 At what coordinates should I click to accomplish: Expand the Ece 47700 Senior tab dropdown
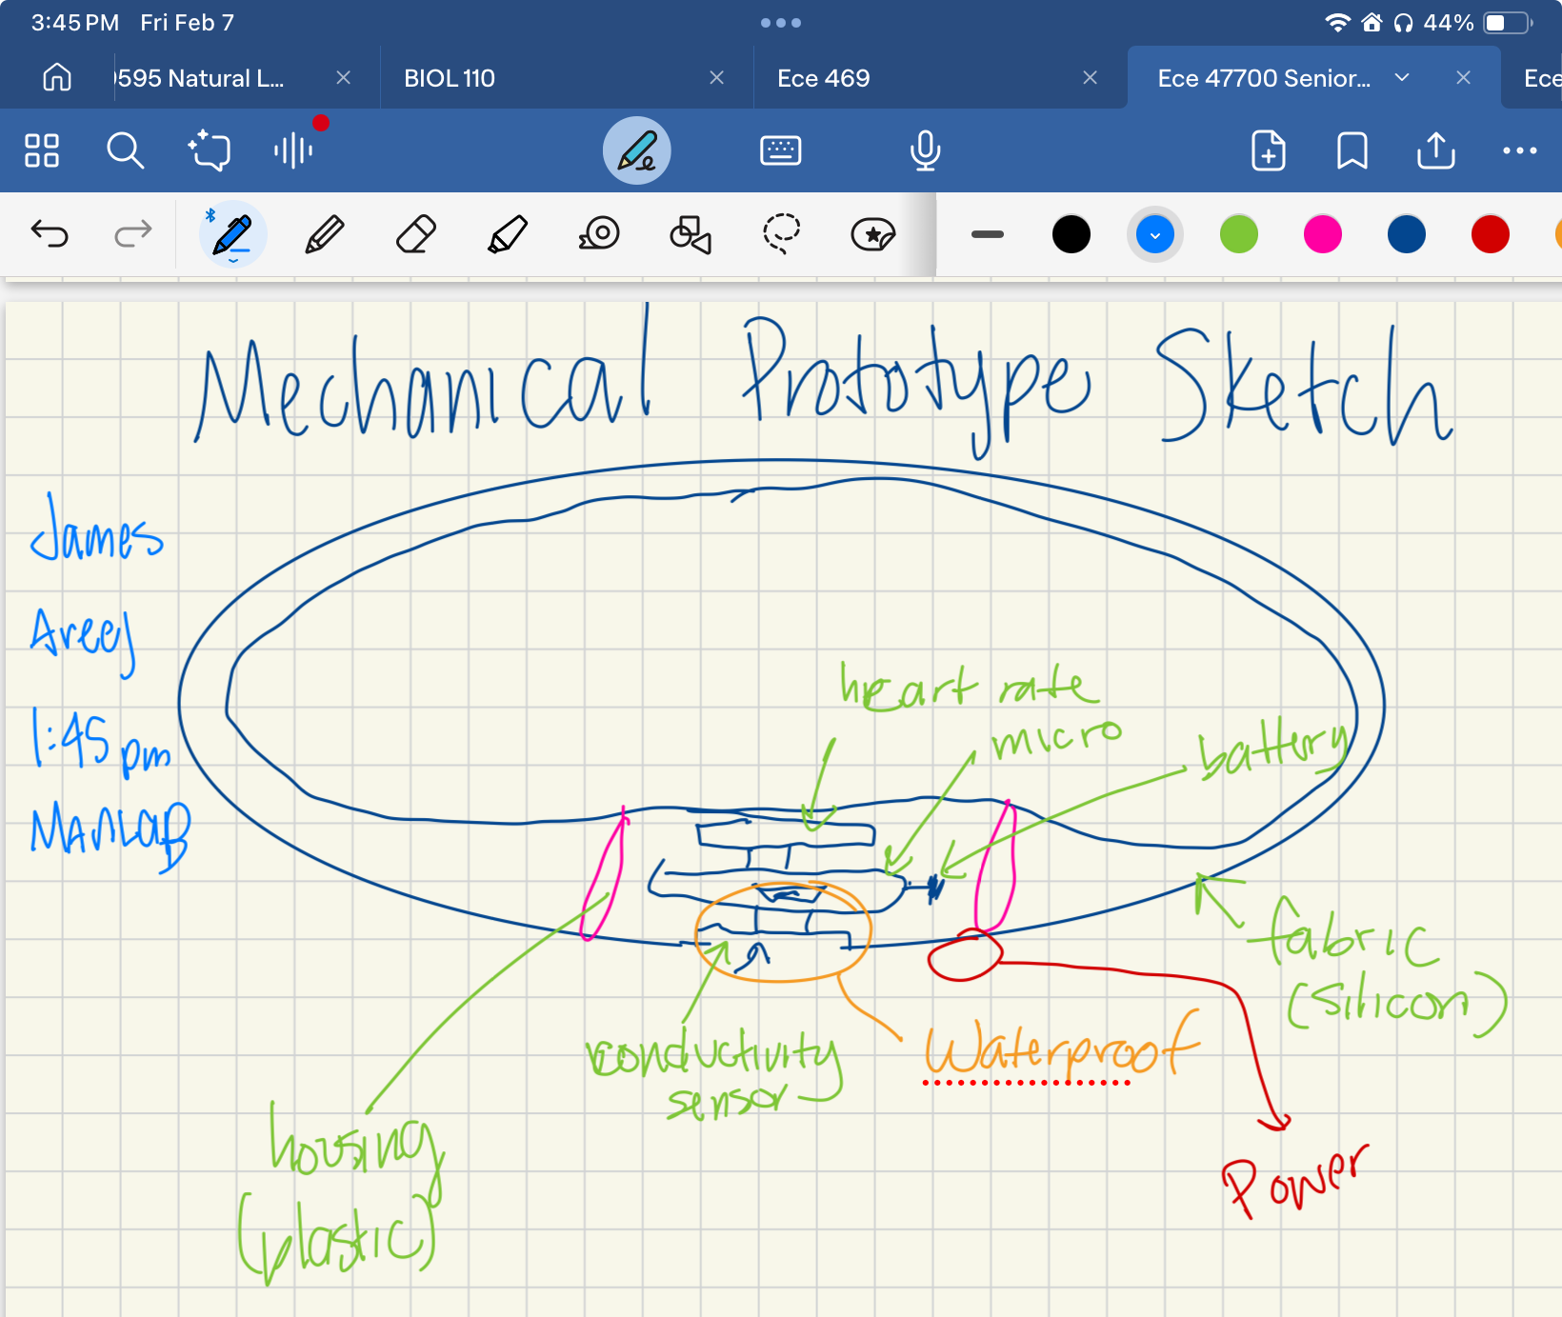tap(1401, 78)
